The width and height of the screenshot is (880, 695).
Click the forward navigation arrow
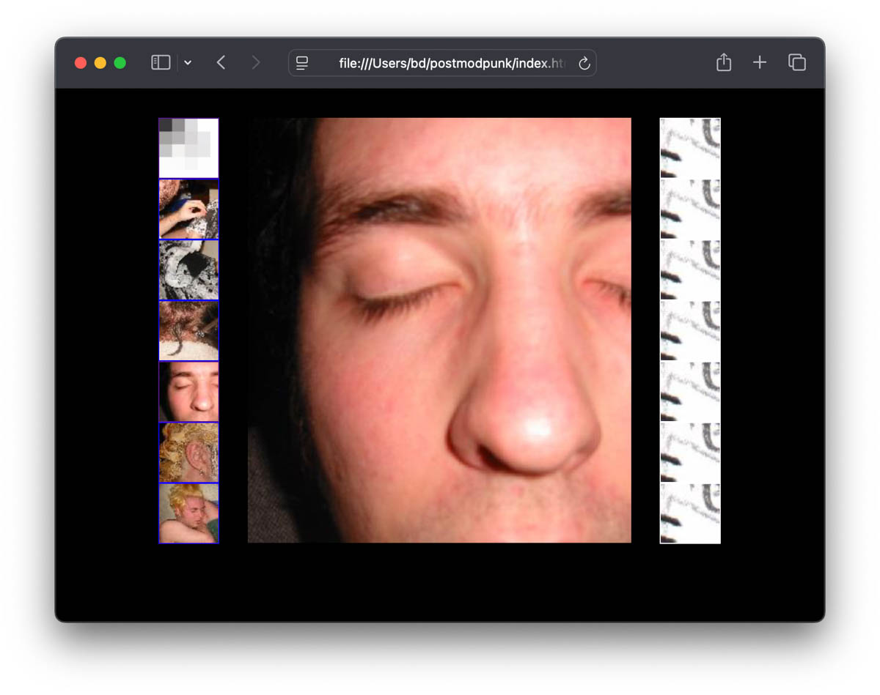click(255, 62)
